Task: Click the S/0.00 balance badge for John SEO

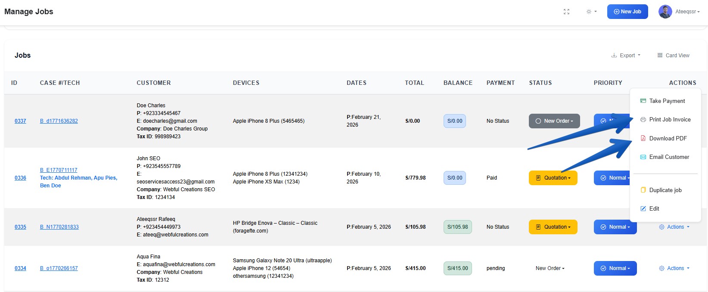Action: pos(455,178)
